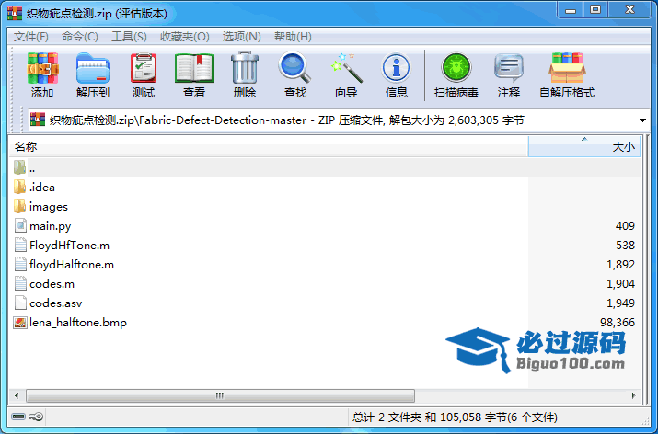
Task: Sort by the Name (名称) column header
Action: pyautogui.click(x=268, y=146)
